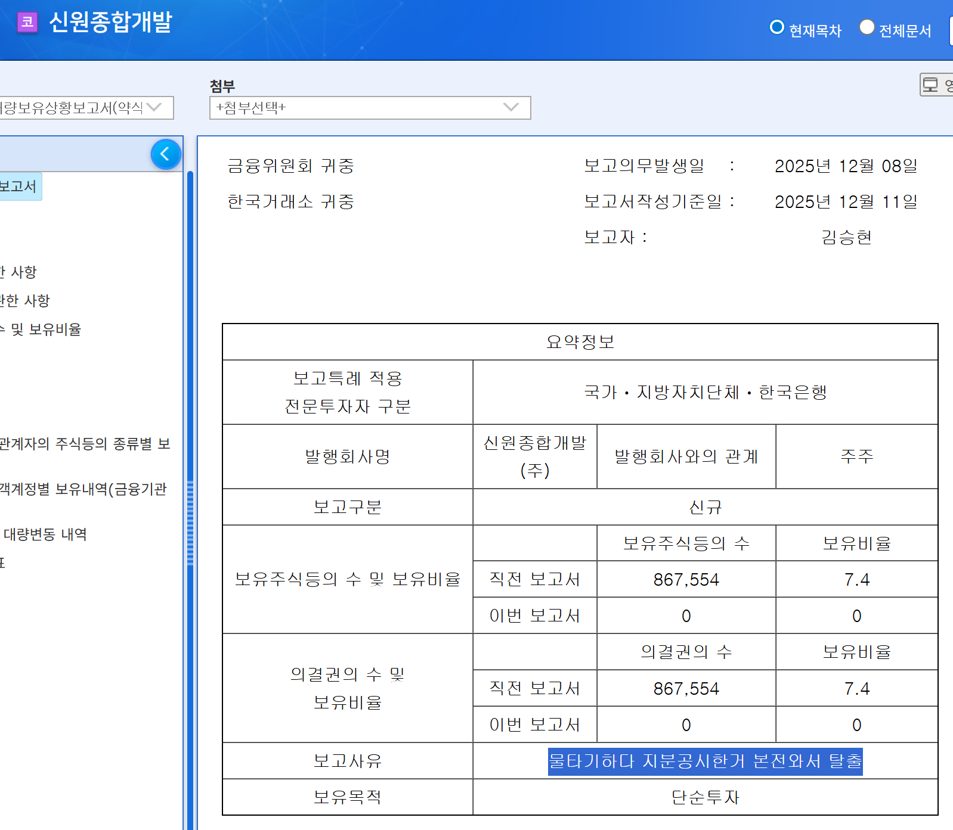This screenshot has height=830, width=953.
Task: Click the 금융위원회 귀중 text
Action: pos(290,166)
